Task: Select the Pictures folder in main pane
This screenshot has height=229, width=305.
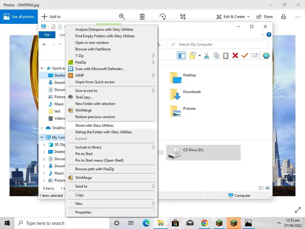Action: (x=183, y=111)
